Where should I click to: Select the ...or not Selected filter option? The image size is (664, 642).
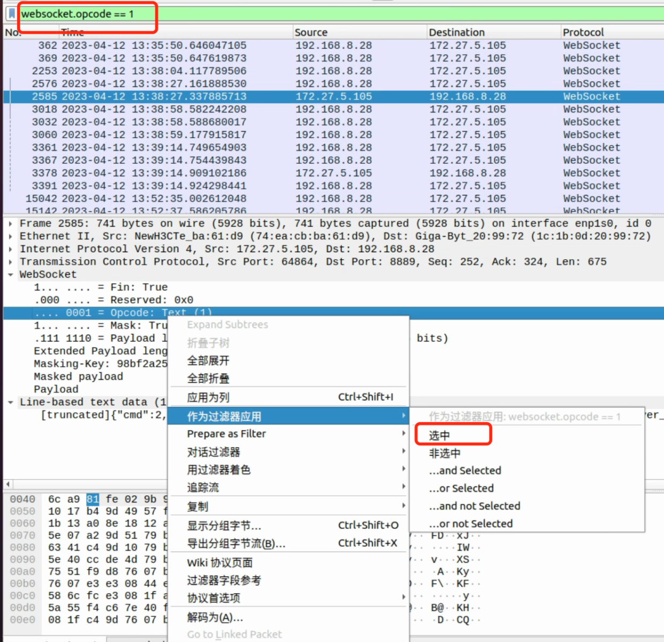(x=471, y=523)
